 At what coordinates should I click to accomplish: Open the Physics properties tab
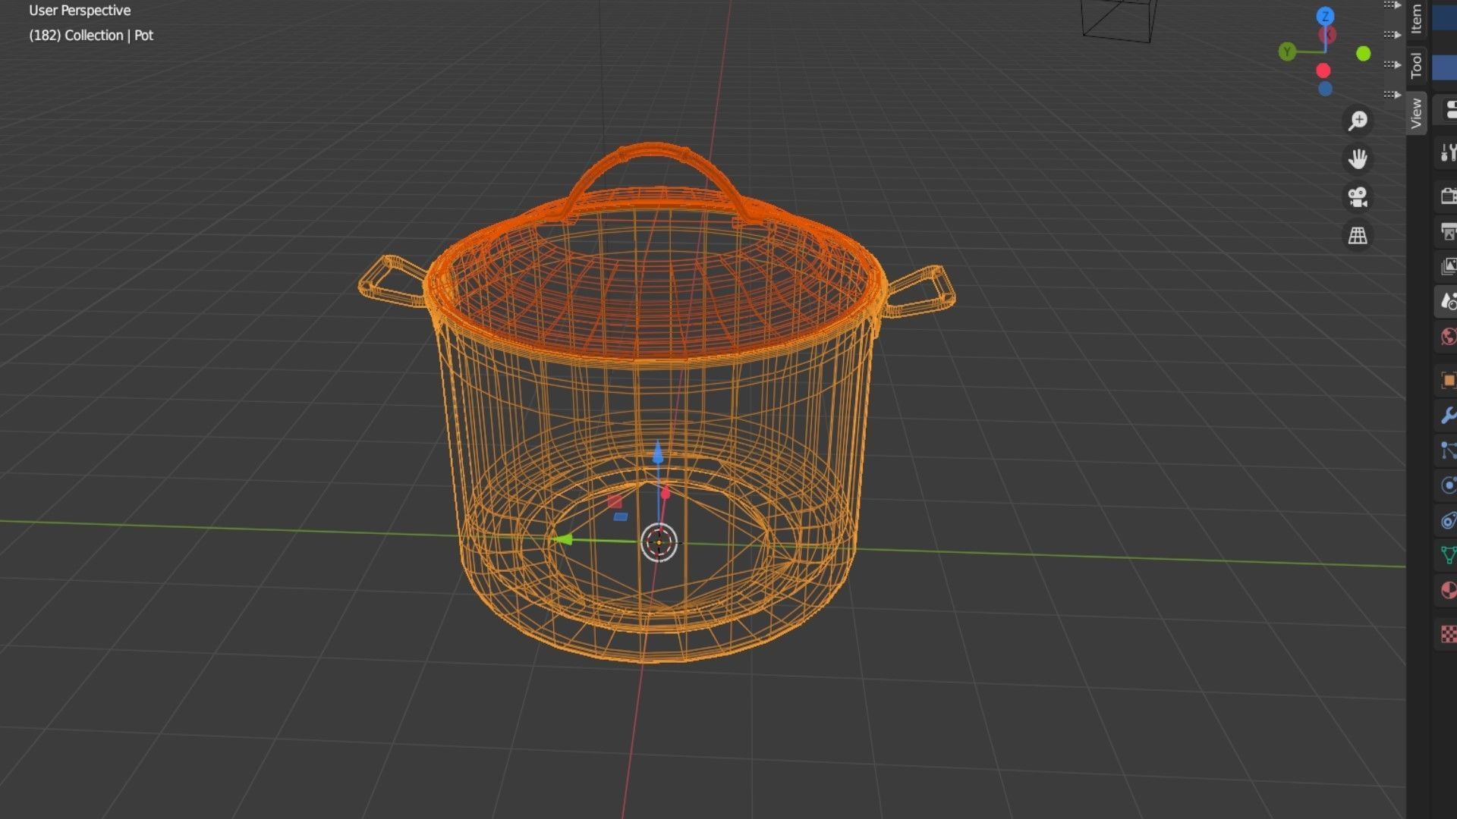1447,485
